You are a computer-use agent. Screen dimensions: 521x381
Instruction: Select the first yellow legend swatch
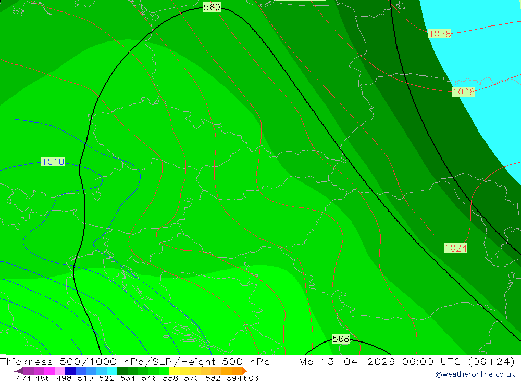(x=175, y=371)
